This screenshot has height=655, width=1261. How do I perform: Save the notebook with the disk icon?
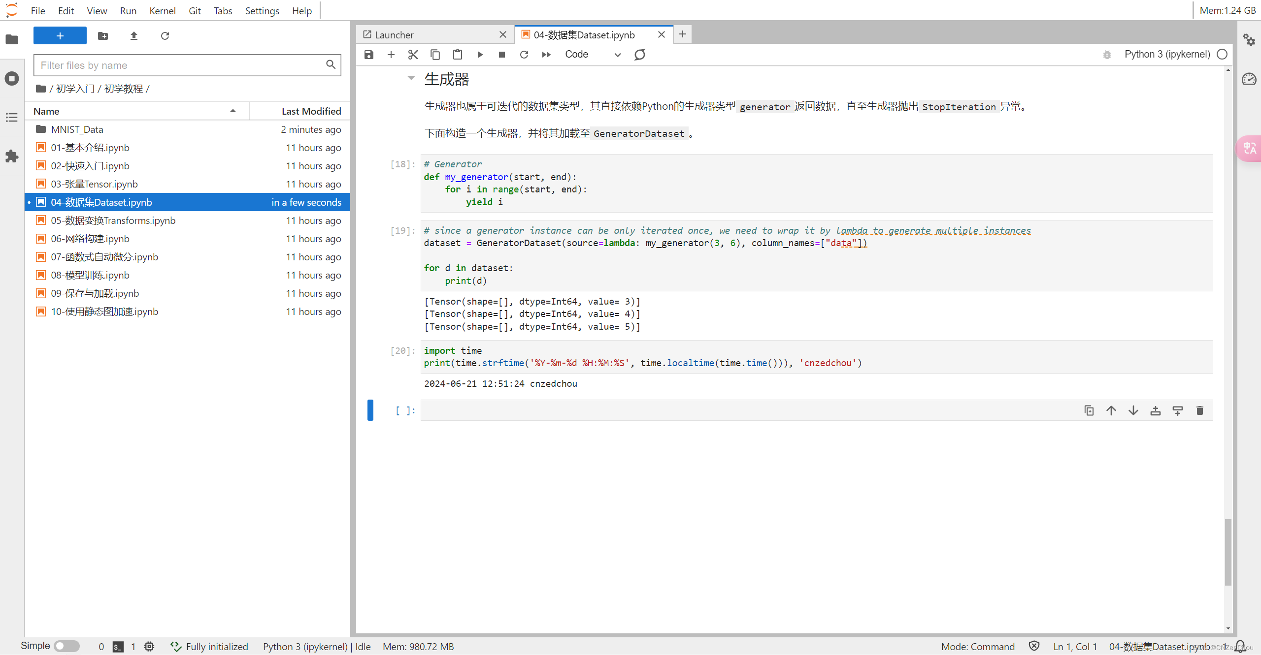click(x=368, y=54)
